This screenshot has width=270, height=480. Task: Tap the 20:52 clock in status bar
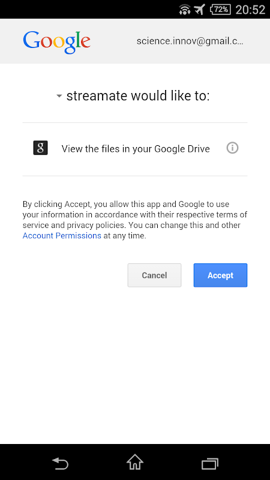(250, 10)
